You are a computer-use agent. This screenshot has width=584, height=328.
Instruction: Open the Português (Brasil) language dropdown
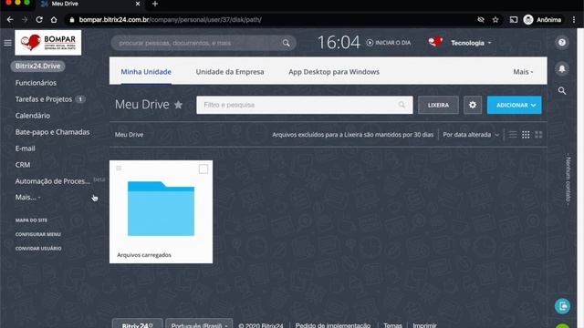click(x=199, y=324)
